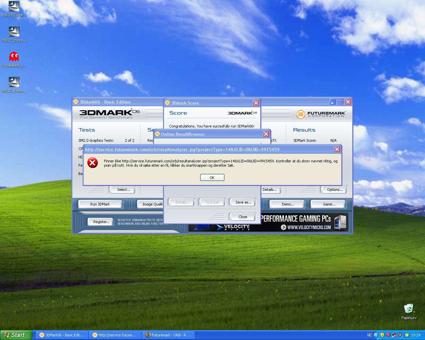
Task: Close the 3DMark06 - Basic Edition window
Action: click(348, 102)
